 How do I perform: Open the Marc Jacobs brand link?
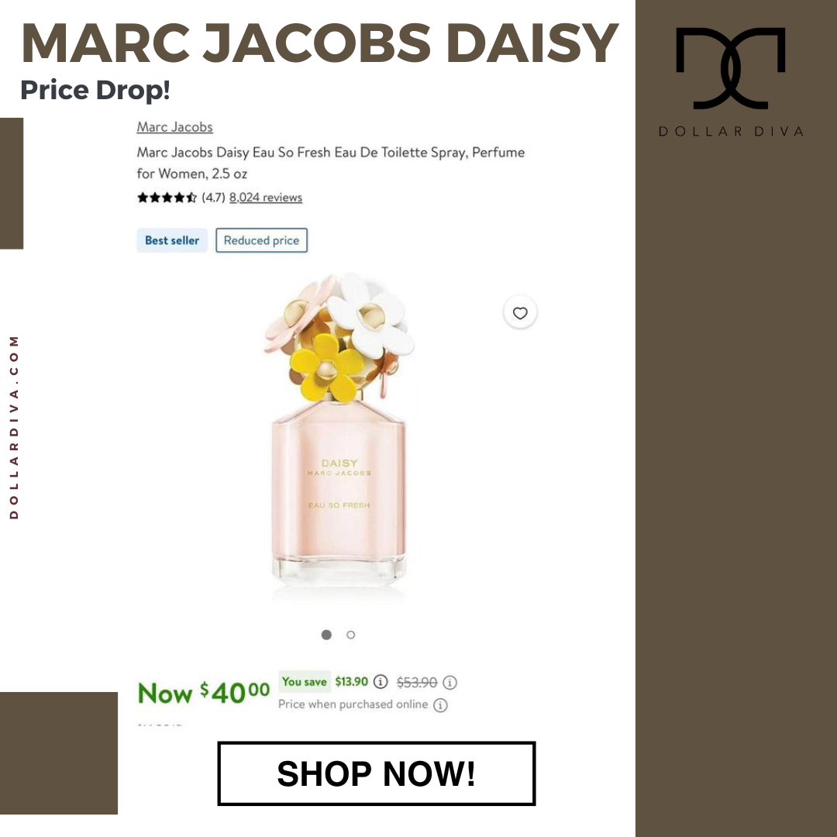click(x=174, y=127)
